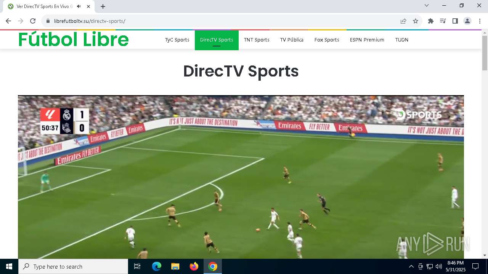Switch to the TyC Sports channel
Image resolution: width=488 pixels, height=274 pixels.
[x=177, y=40]
